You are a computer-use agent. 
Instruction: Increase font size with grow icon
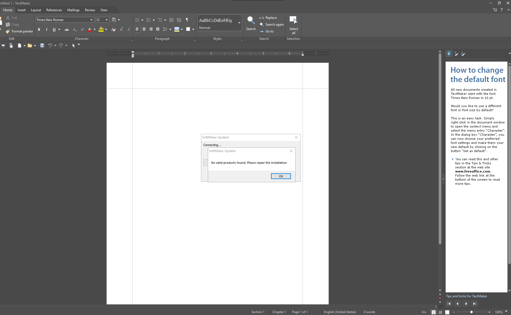point(121,29)
